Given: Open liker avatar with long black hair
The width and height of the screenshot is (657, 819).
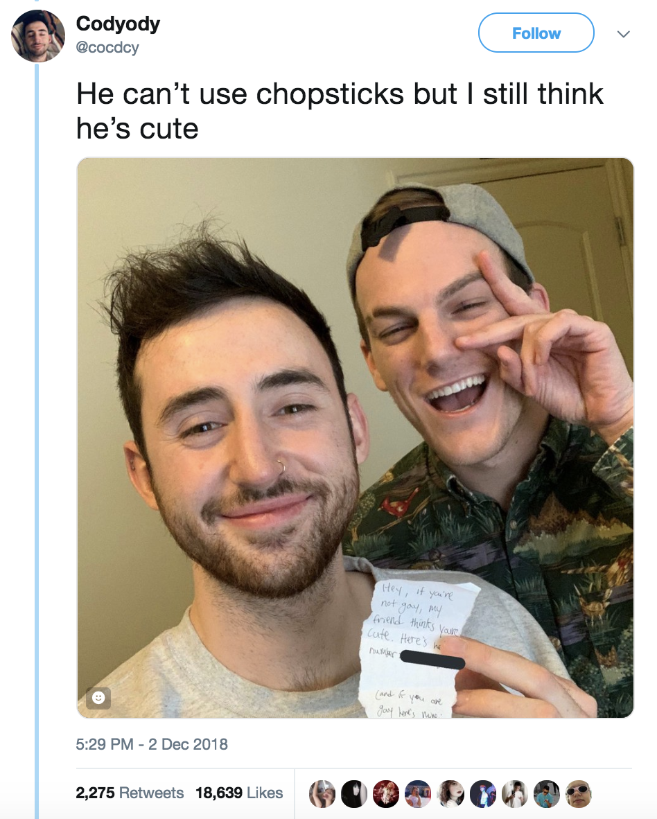Looking at the screenshot, I should (x=354, y=794).
